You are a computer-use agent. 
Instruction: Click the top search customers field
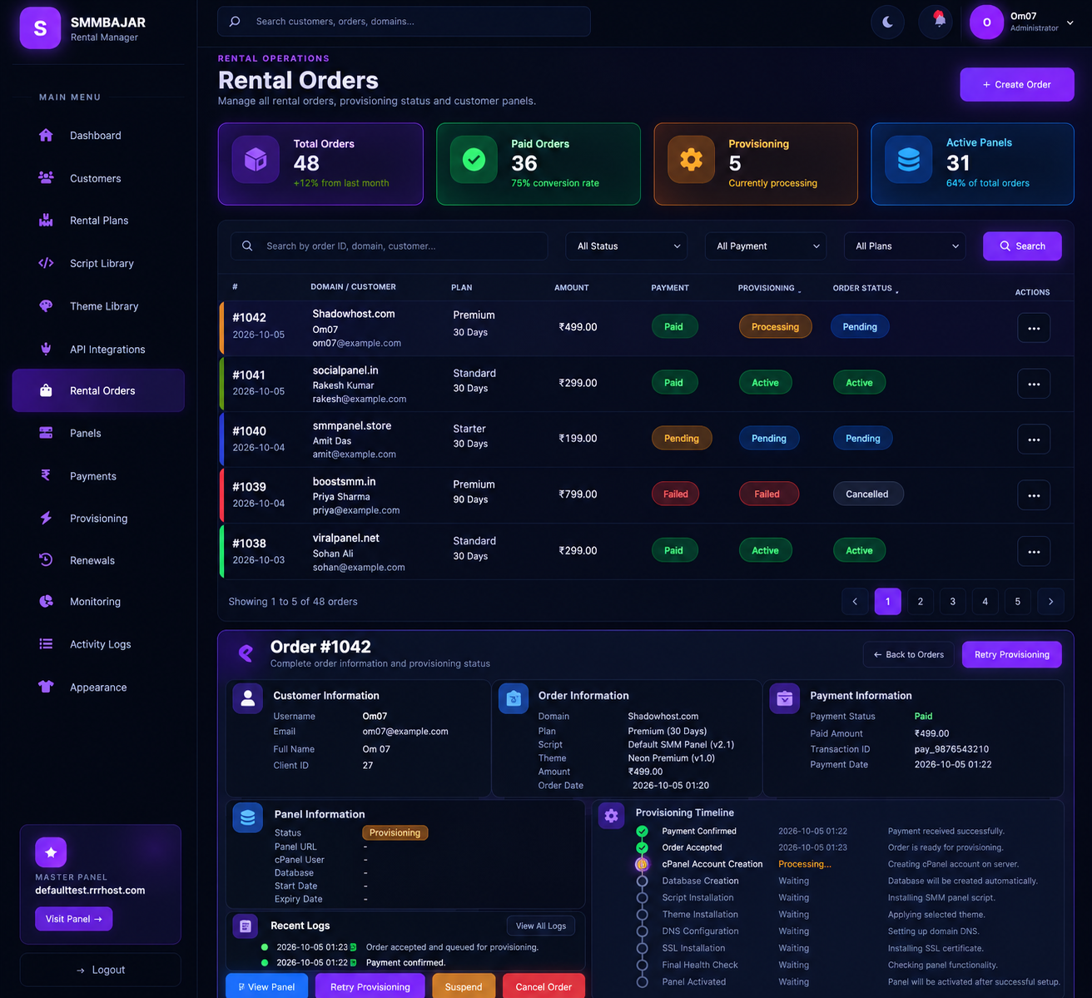coord(404,22)
